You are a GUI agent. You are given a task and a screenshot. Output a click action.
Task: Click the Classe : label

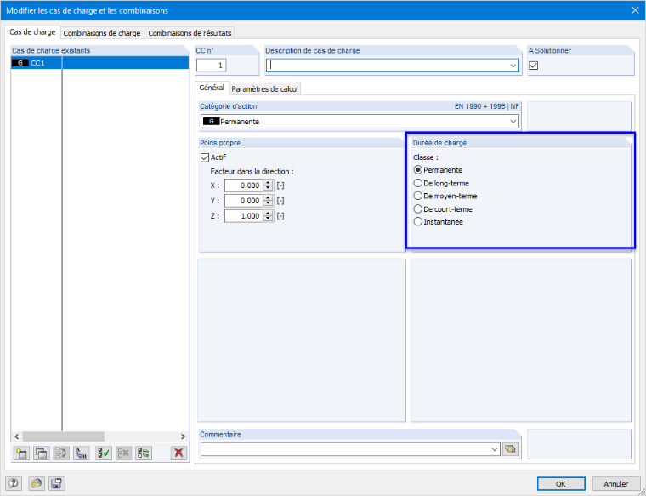pyautogui.click(x=426, y=157)
